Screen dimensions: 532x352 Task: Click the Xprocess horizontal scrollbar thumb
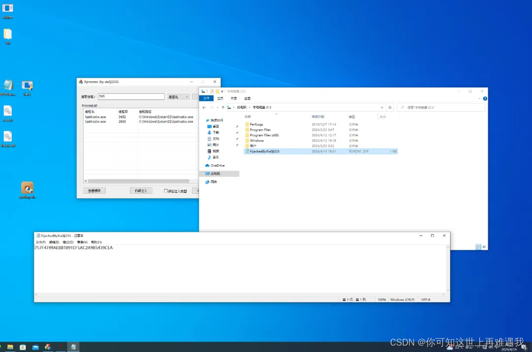[138, 181]
